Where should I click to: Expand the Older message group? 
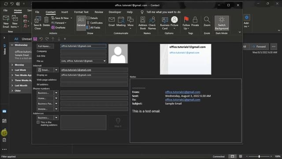[x=12, y=91]
